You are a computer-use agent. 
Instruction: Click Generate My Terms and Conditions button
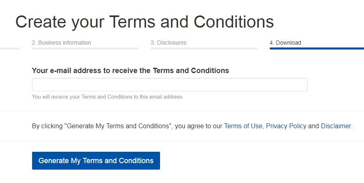(96, 161)
